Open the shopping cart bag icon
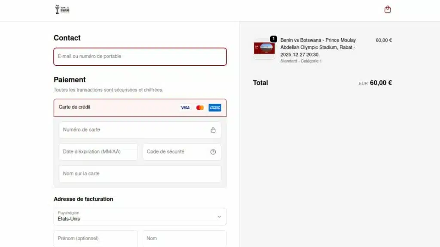Image resolution: width=440 pixels, height=247 pixels. pyautogui.click(x=388, y=9)
